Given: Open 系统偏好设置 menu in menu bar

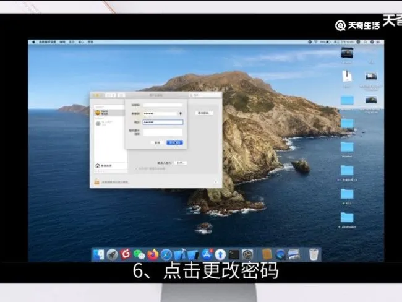Looking at the screenshot, I should click(x=47, y=42).
